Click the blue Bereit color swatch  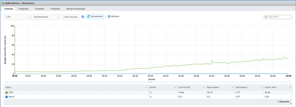click(x=7, y=97)
